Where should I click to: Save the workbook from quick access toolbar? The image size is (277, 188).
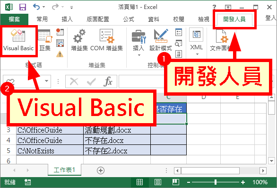23,7
